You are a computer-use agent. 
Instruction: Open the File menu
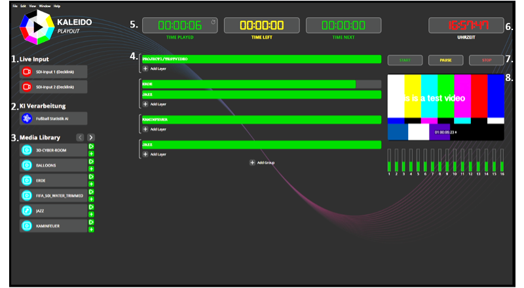[x=15, y=6]
